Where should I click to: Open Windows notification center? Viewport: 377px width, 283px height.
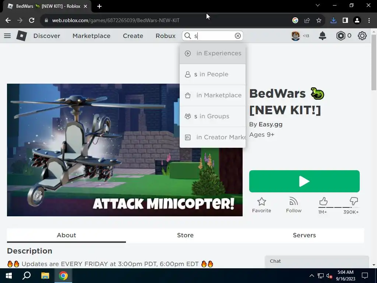click(365, 276)
